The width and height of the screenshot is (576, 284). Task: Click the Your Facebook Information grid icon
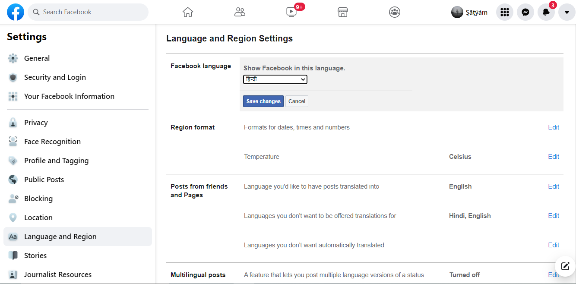[x=13, y=96]
